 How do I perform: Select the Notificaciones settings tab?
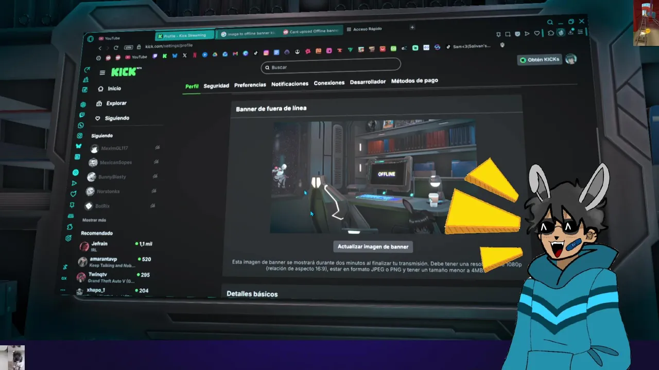290,84
